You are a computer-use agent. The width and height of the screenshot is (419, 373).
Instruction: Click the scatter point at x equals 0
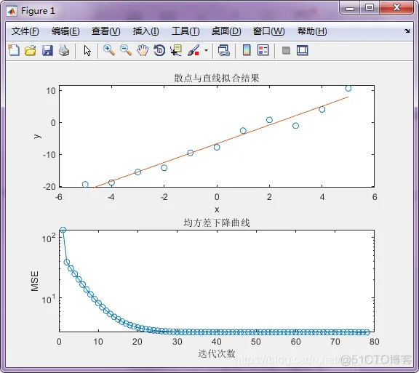(217, 147)
